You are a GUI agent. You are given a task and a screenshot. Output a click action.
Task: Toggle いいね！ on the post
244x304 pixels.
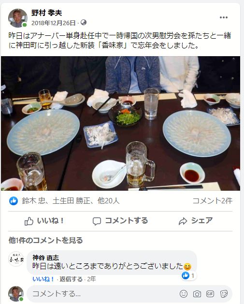coord(44,221)
